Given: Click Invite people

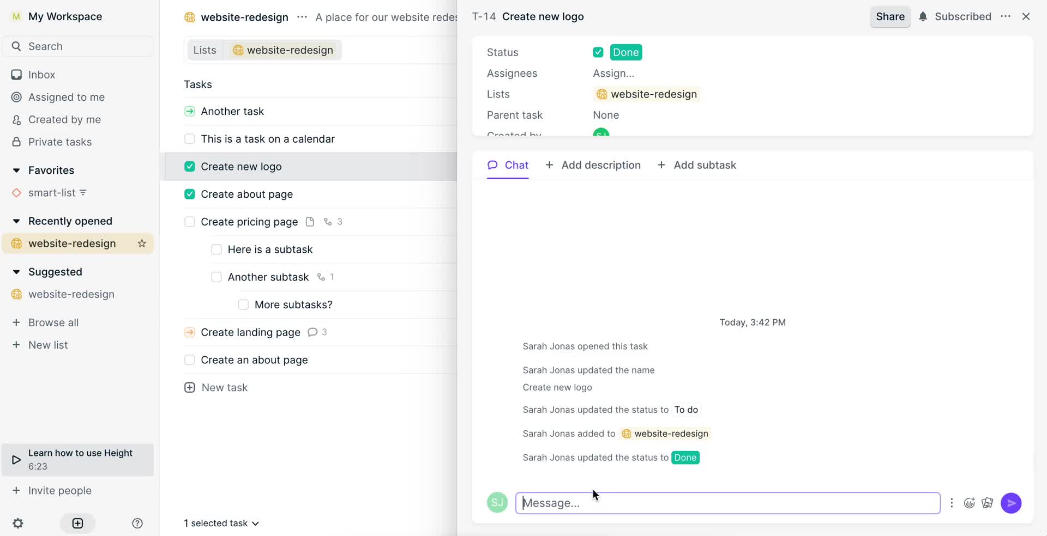Looking at the screenshot, I should click(60, 490).
